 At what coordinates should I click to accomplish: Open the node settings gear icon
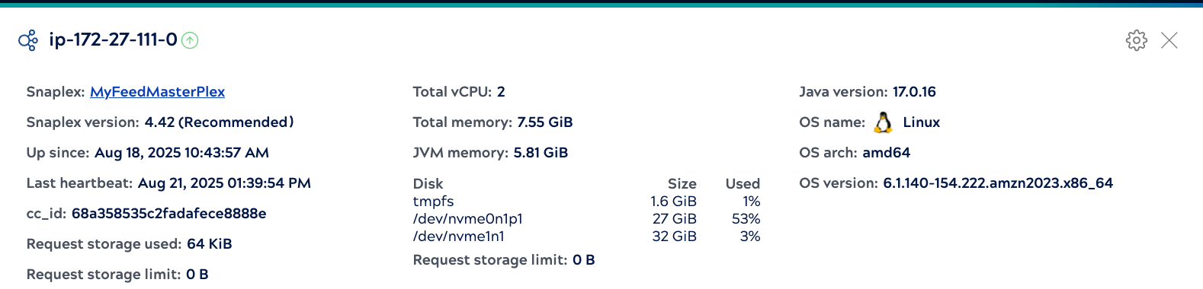[1137, 40]
